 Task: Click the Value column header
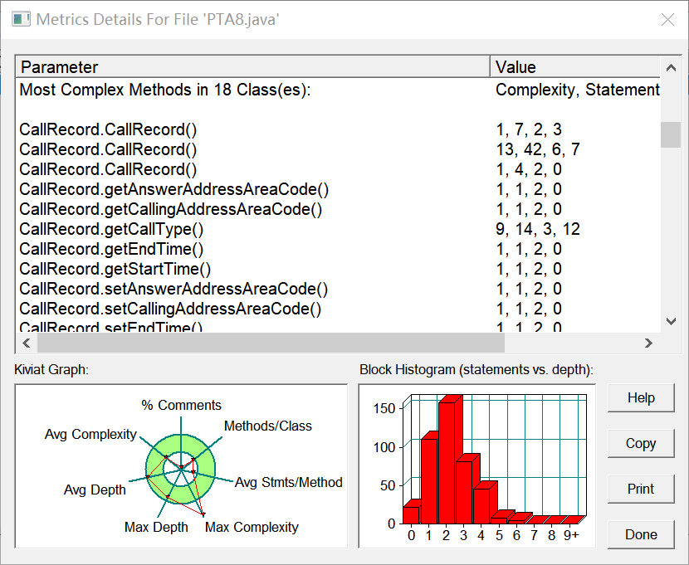[x=575, y=67]
